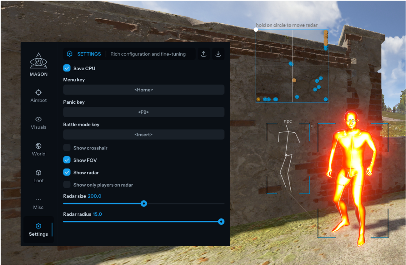Click the circle to move the radar
Screen dimensions: 406x265
click(x=256, y=30)
